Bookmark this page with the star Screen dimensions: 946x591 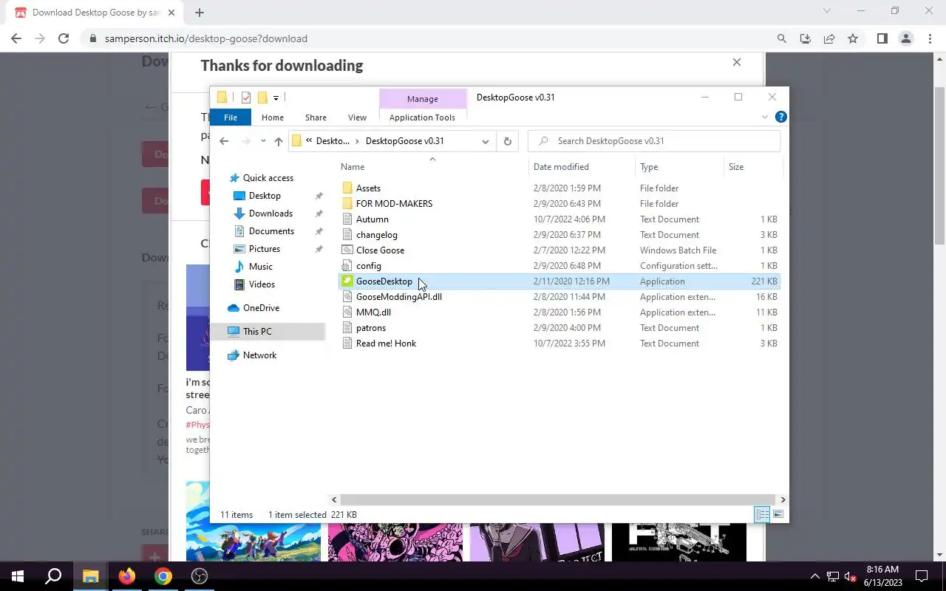(x=853, y=38)
